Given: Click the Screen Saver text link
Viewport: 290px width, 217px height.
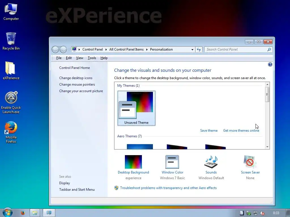Looking at the screenshot, I should (x=250, y=172).
